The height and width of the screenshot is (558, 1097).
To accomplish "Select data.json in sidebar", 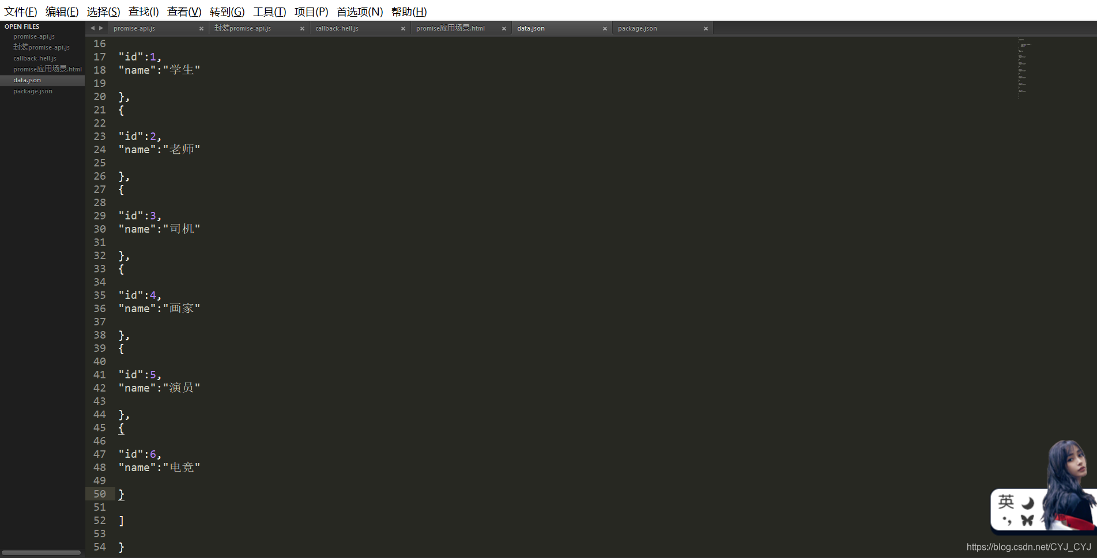I will 42,80.
